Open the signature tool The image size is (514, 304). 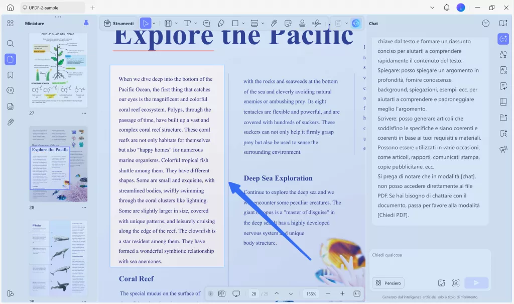316,23
